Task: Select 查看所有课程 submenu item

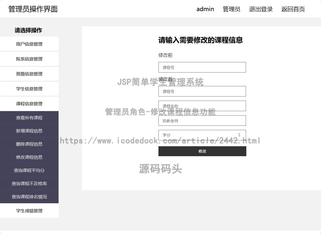Action: (29, 118)
